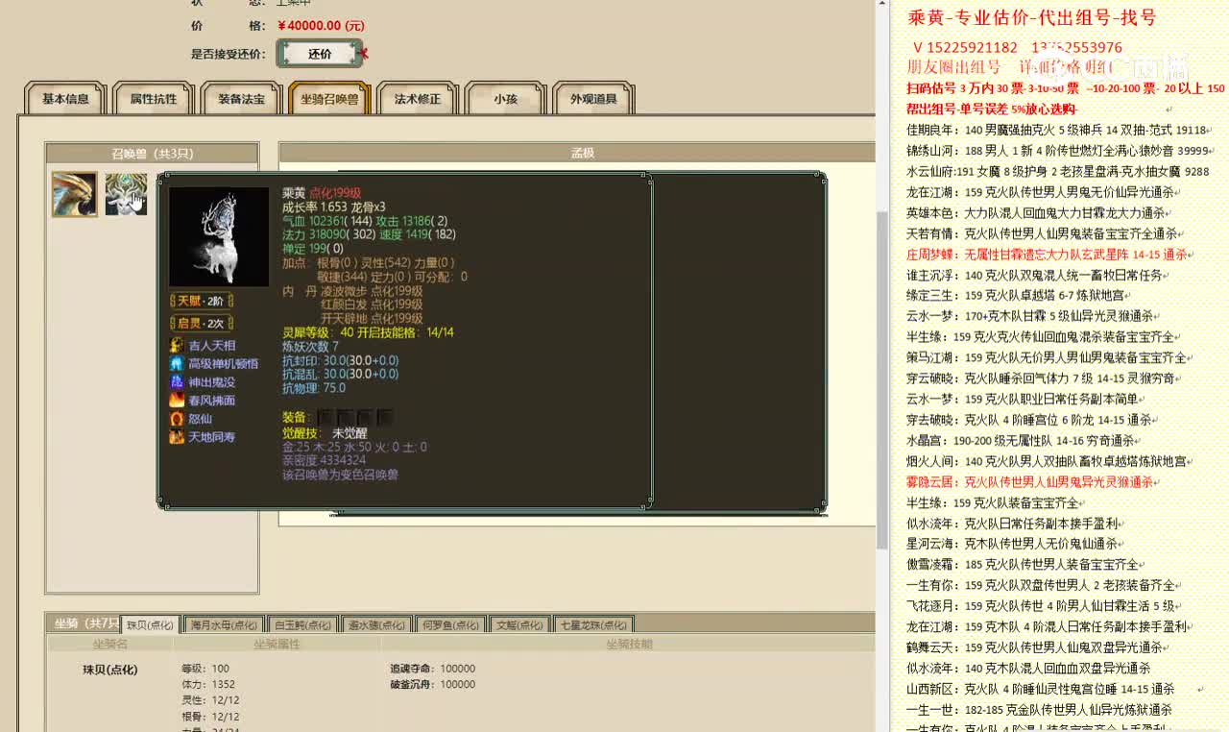The width and height of the screenshot is (1229, 732).
Task: Click the first empty 装备 slot
Action: [324, 417]
